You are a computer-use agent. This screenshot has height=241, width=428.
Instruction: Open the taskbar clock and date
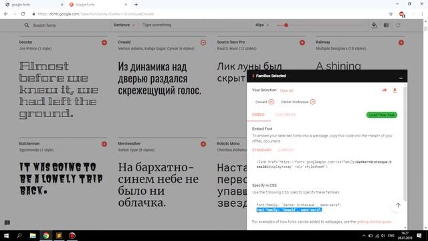tap(405, 236)
